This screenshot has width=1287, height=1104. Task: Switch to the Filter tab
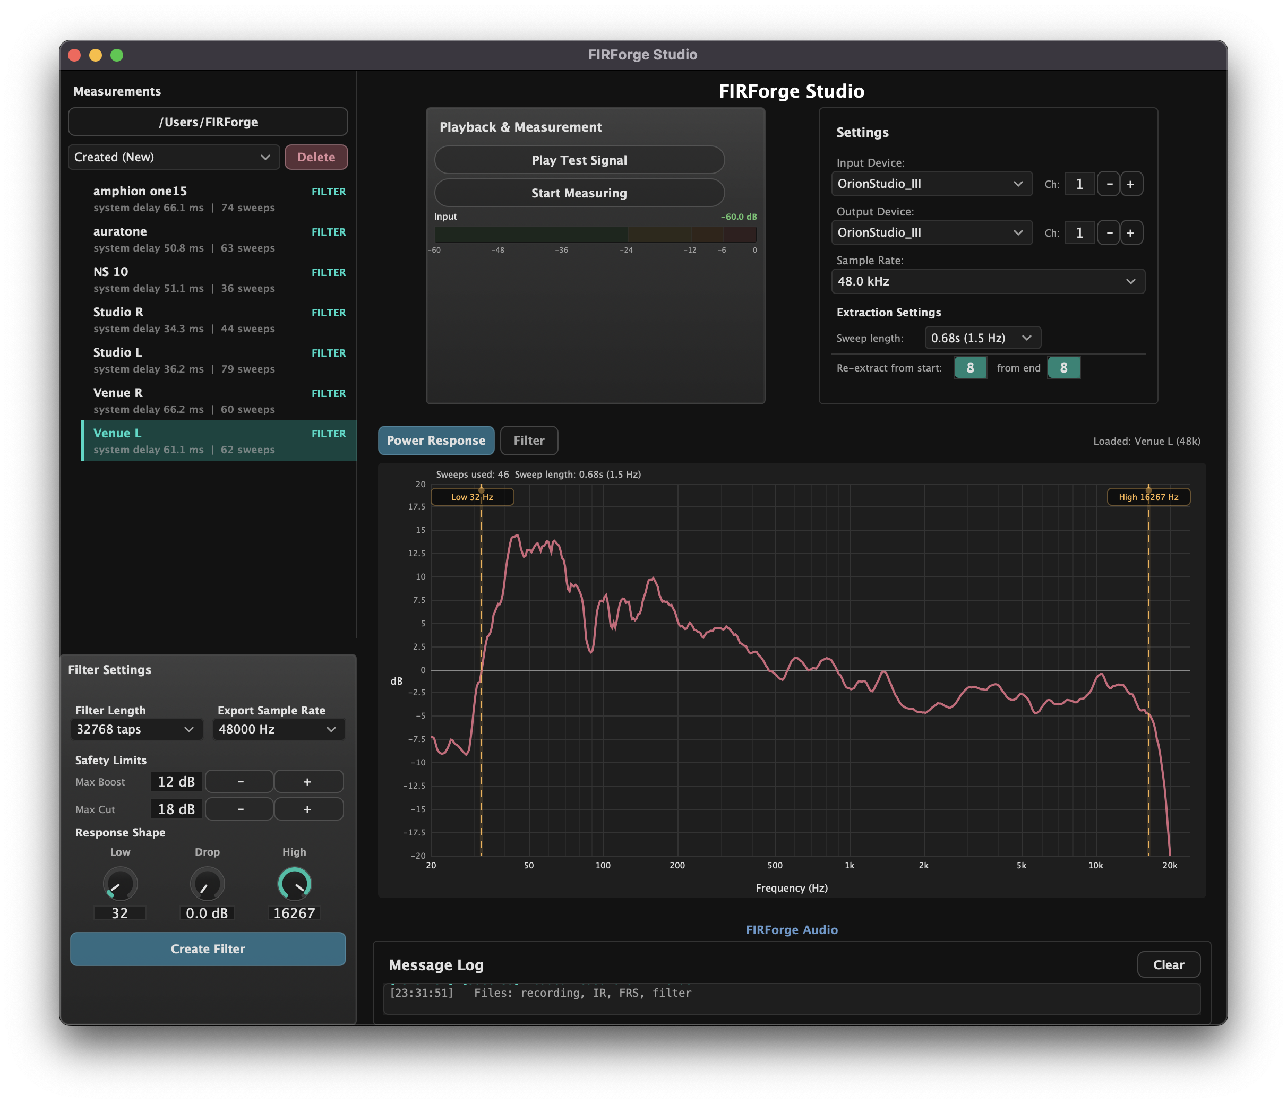(529, 440)
